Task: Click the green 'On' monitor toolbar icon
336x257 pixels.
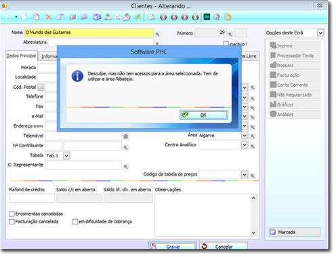Action: coord(207,17)
